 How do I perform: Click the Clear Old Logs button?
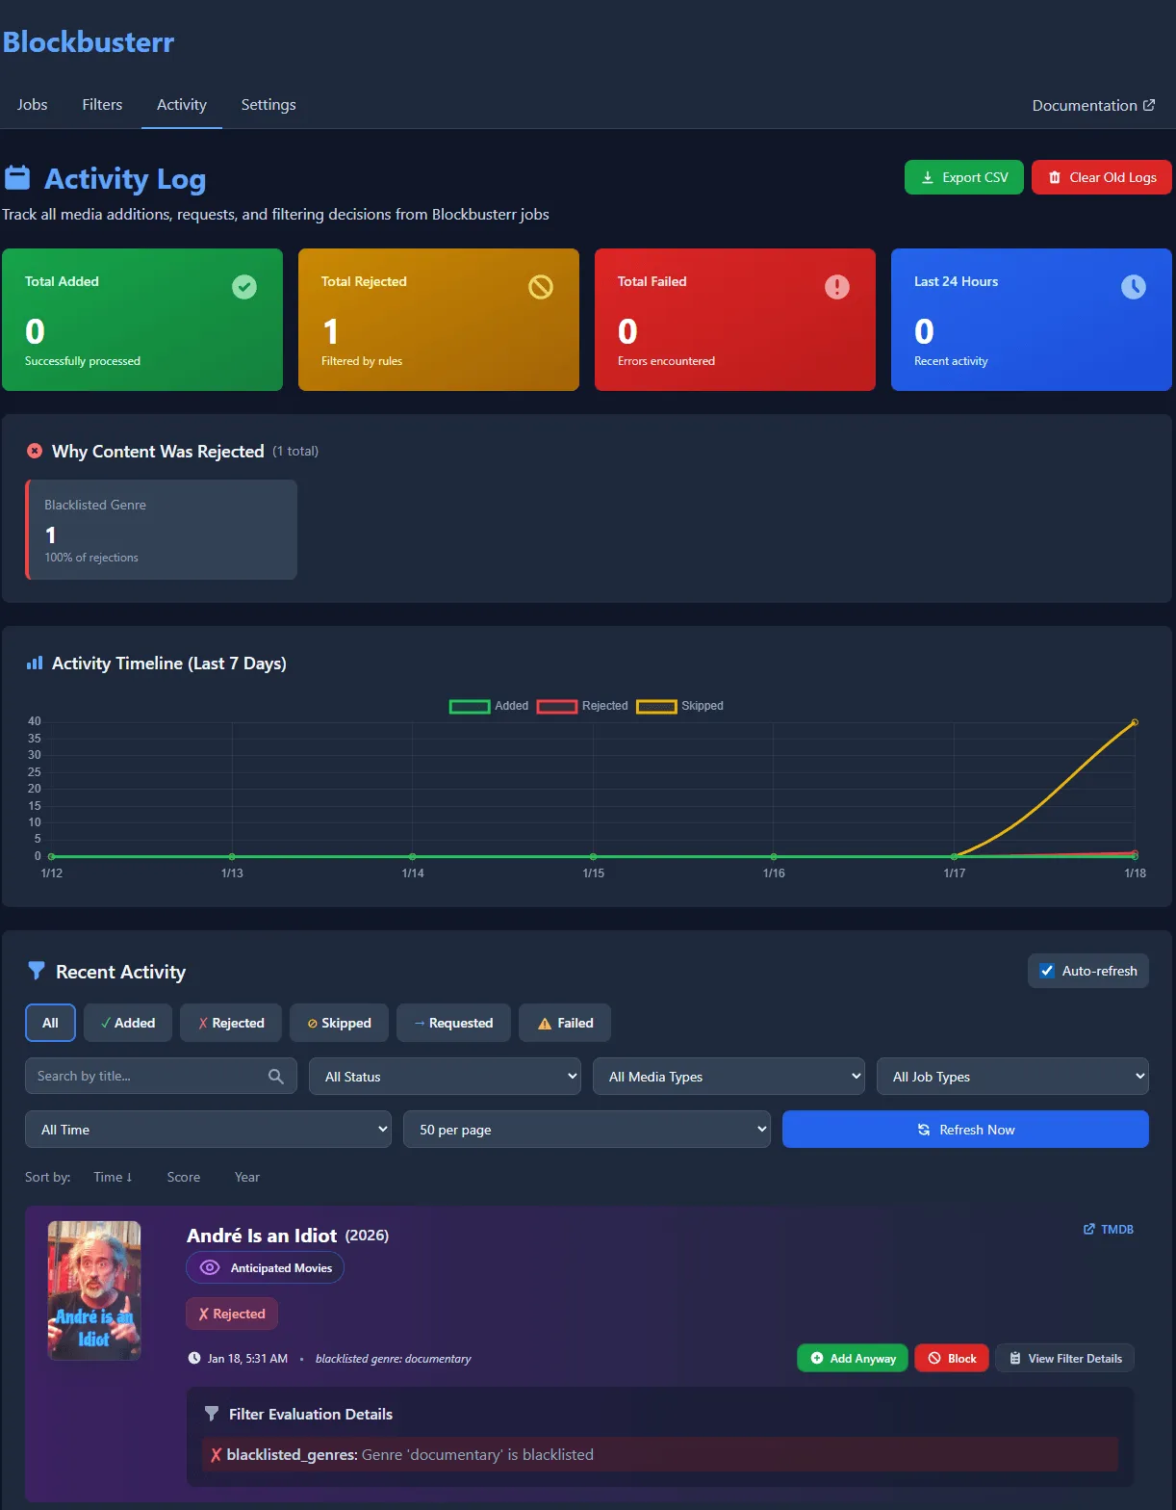pyautogui.click(x=1102, y=177)
